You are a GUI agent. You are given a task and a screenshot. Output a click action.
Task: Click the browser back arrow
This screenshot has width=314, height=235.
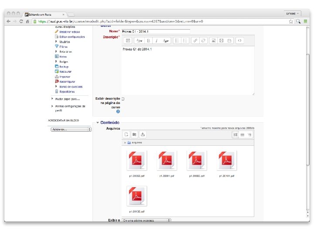coord(8,21)
